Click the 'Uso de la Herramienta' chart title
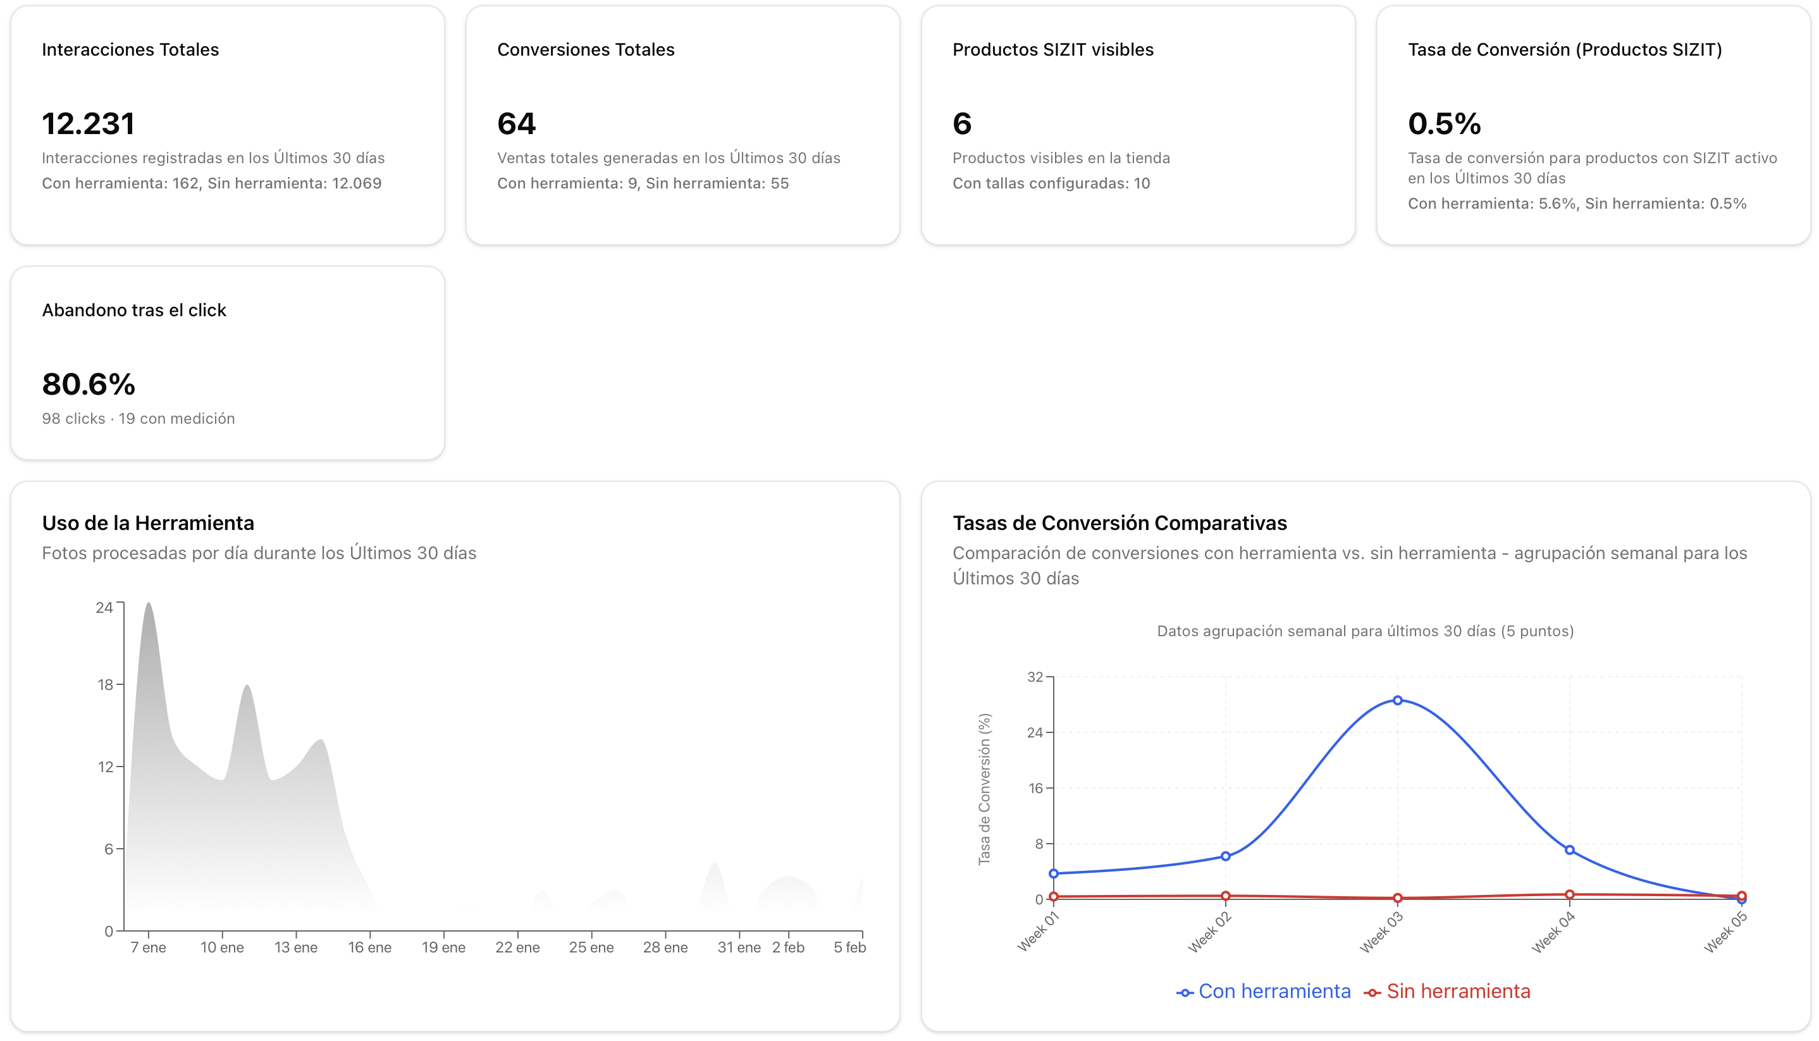The width and height of the screenshot is (1819, 1041). click(x=148, y=522)
